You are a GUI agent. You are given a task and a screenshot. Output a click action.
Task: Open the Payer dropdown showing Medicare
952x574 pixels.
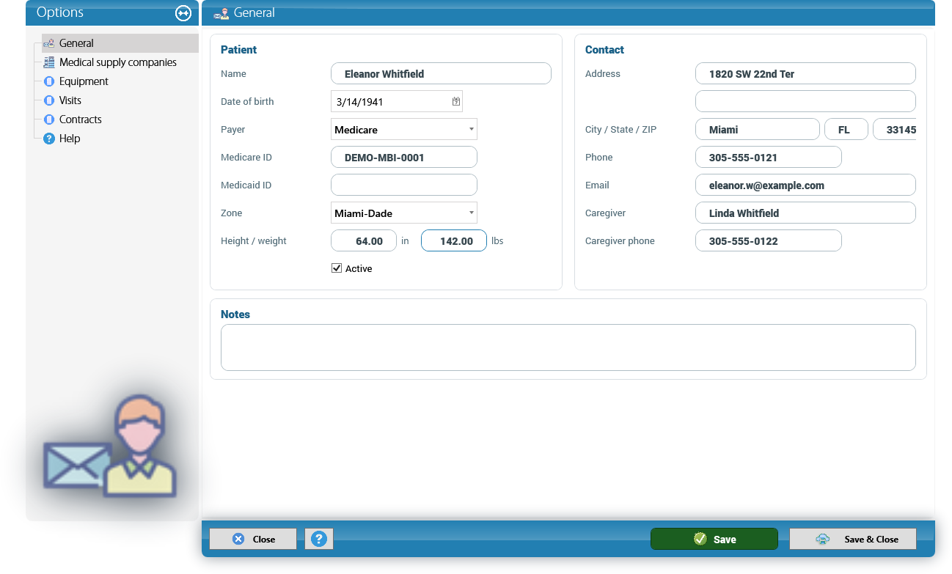(x=404, y=130)
